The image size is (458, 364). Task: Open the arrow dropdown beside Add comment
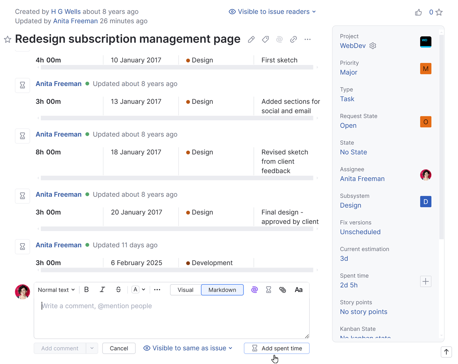(x=92, y=348)
